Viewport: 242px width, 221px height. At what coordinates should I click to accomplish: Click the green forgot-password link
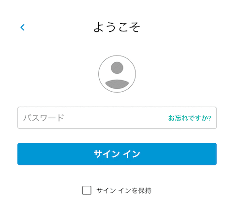190,118
